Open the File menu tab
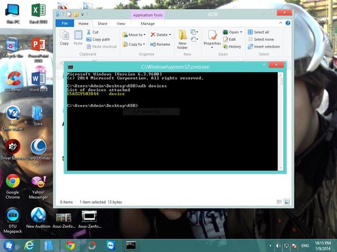The width and height of the screenshot is (337, 252). [65, 24]
